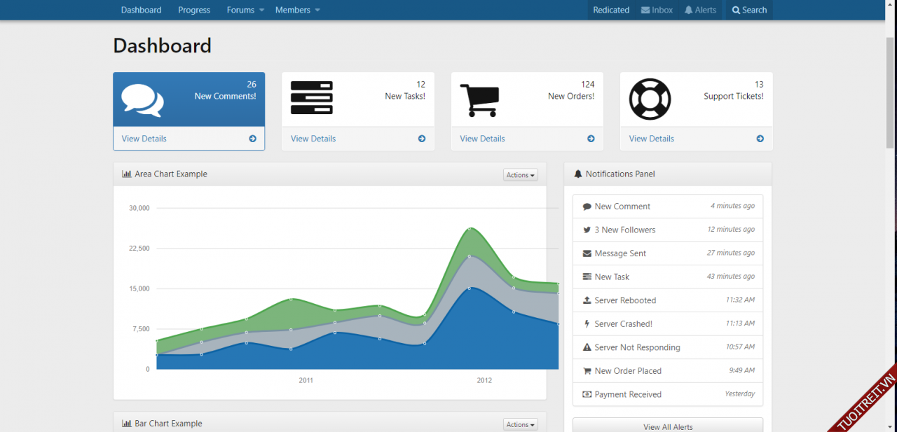Viewport: 897px width, 432px height.
Task: Click View Details under New Orders
Action: (482, 139)
